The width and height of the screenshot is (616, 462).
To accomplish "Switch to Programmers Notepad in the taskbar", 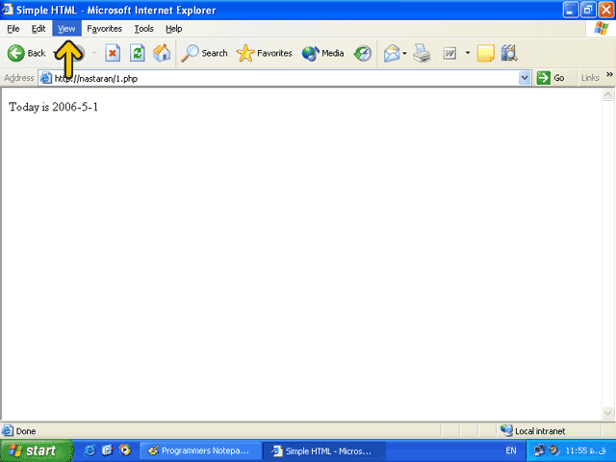I will [200, 450].
